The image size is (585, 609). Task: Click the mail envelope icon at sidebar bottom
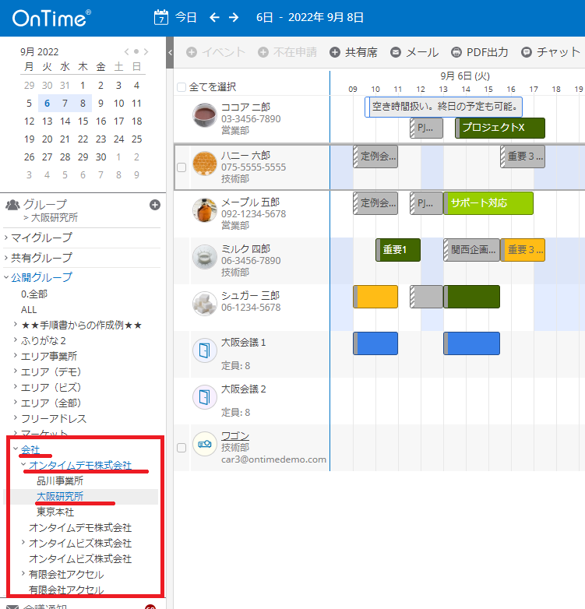[x=12, y=607]
